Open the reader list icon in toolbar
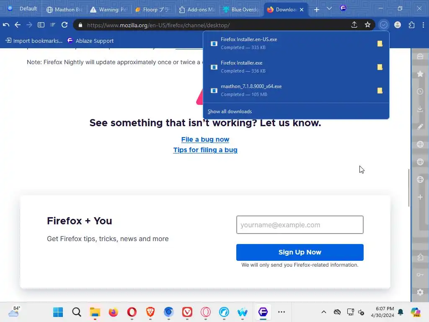Viewport: 429px width, 322px height. pos(52,25)
